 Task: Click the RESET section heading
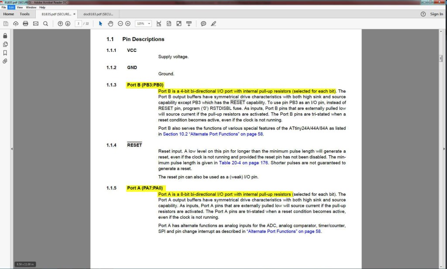point(134,145)
